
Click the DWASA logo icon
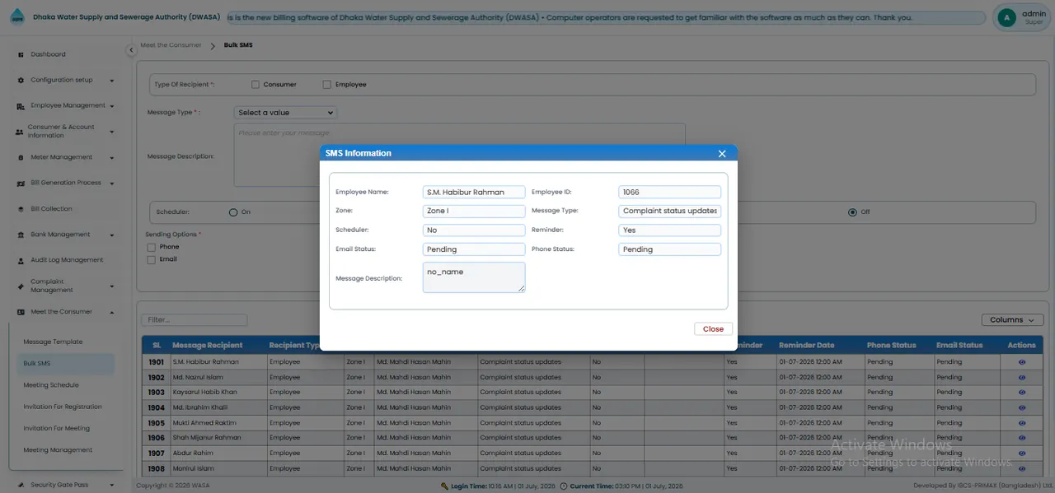(x=18, y=17)
